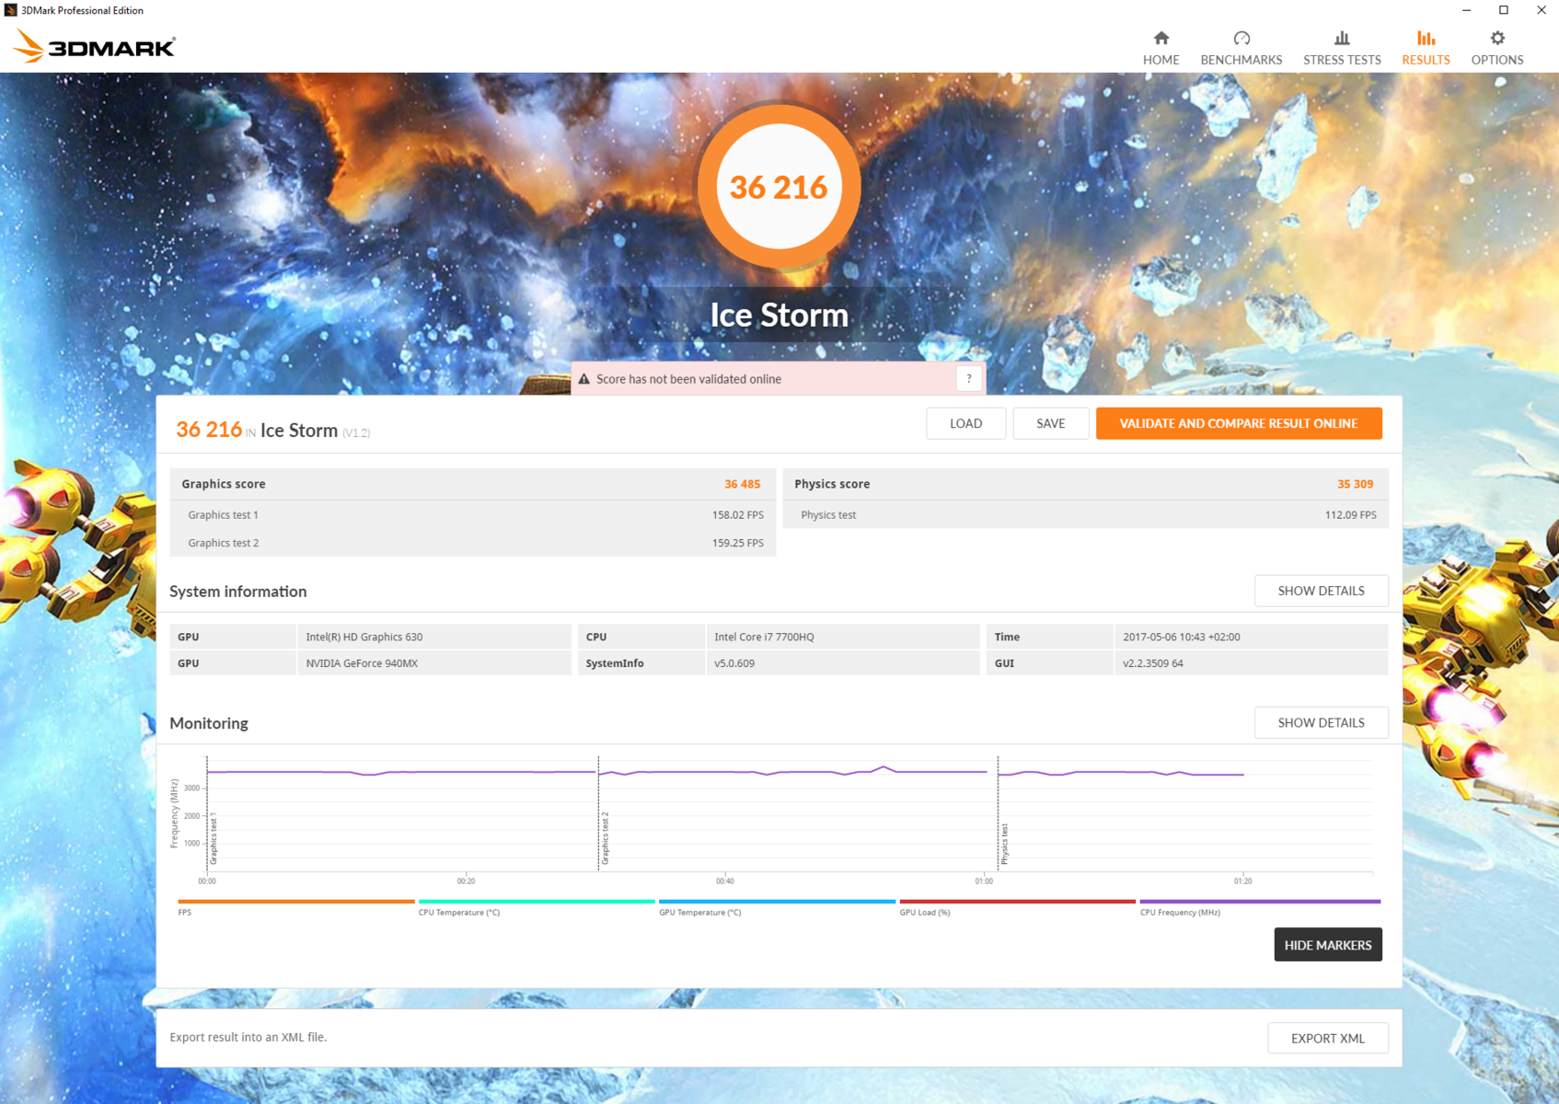Click the Home house icon

1161,38
